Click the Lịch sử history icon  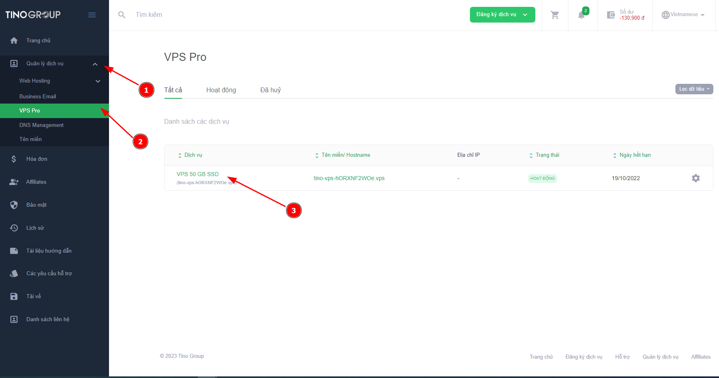coord(14,228)
